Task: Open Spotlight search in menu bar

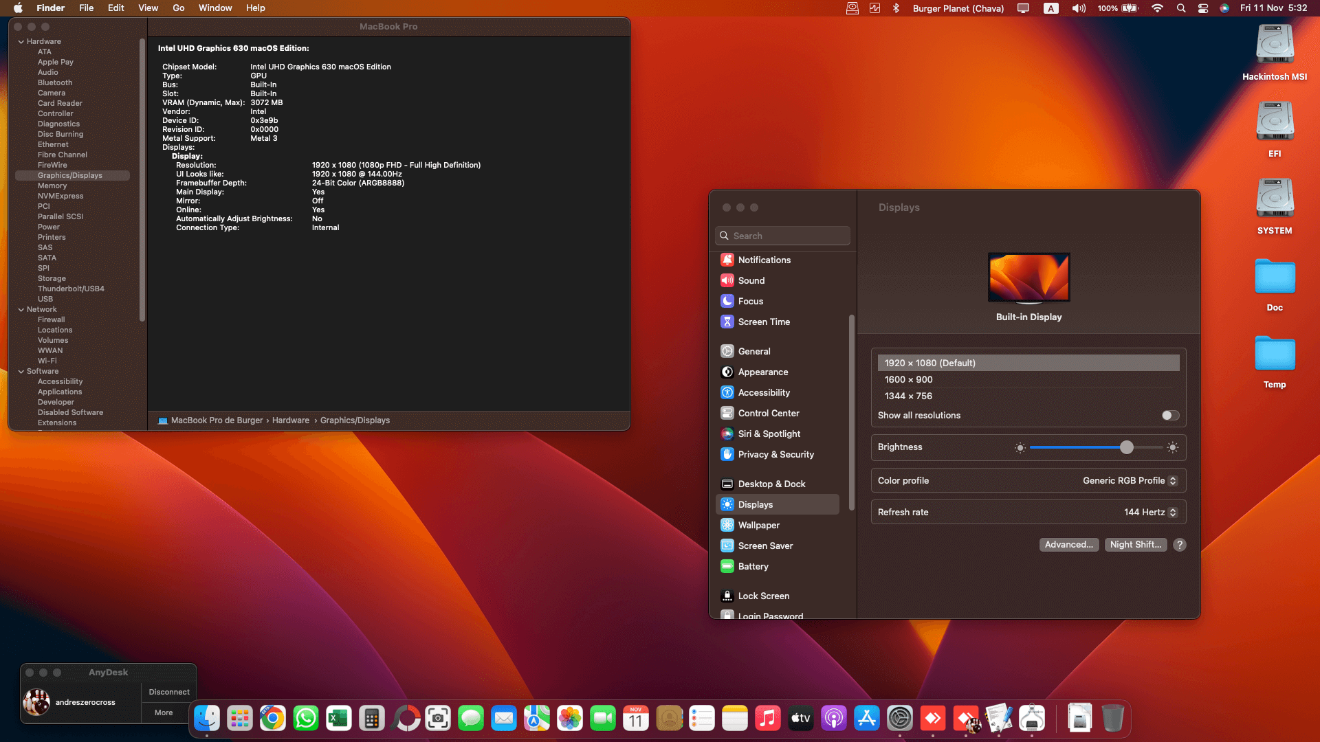Action: (1181, 8)
